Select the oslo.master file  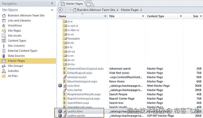click(75, 90)
